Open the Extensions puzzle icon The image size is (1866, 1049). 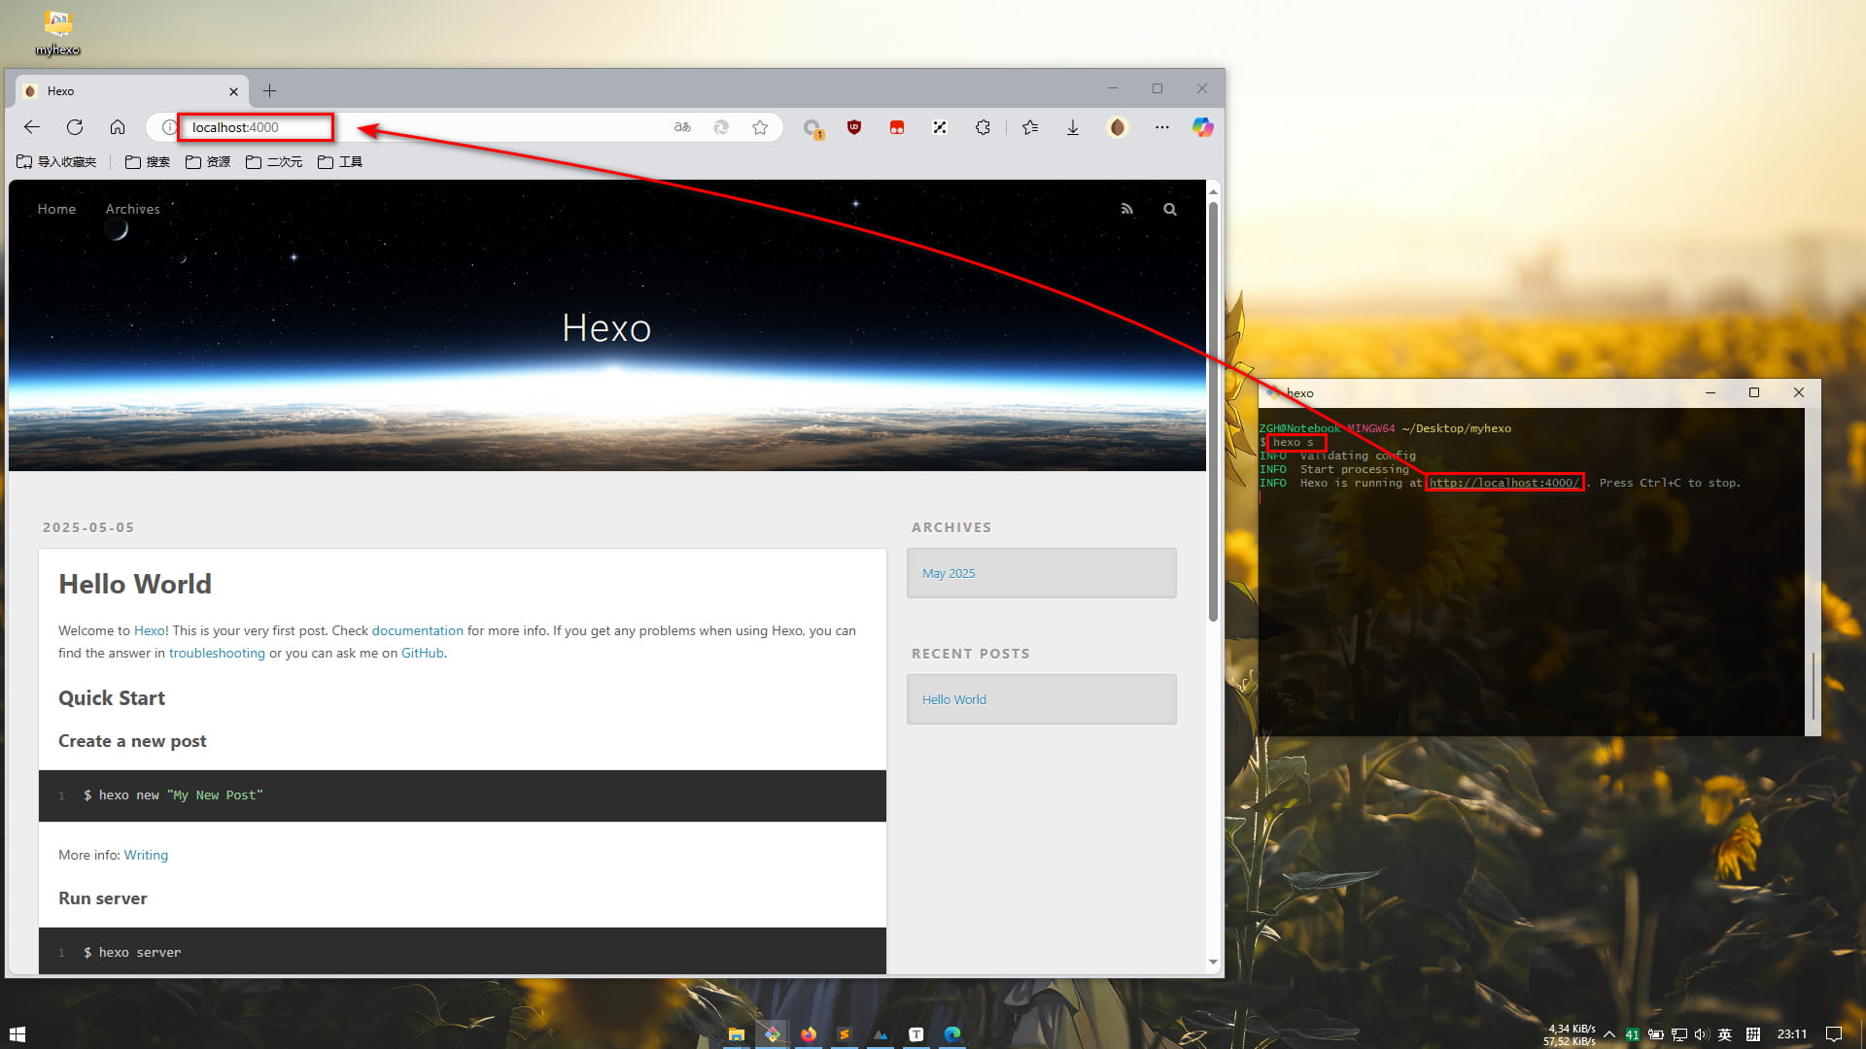983,127
